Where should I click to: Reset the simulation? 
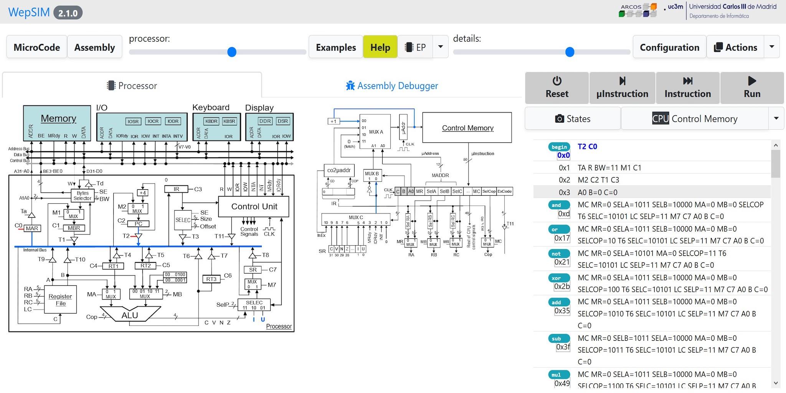(x=557, y=88)
